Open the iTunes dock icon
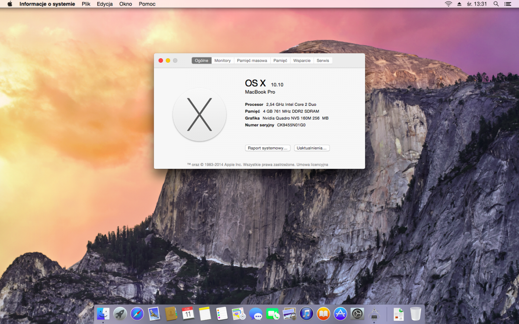 [x=306, y=314]
